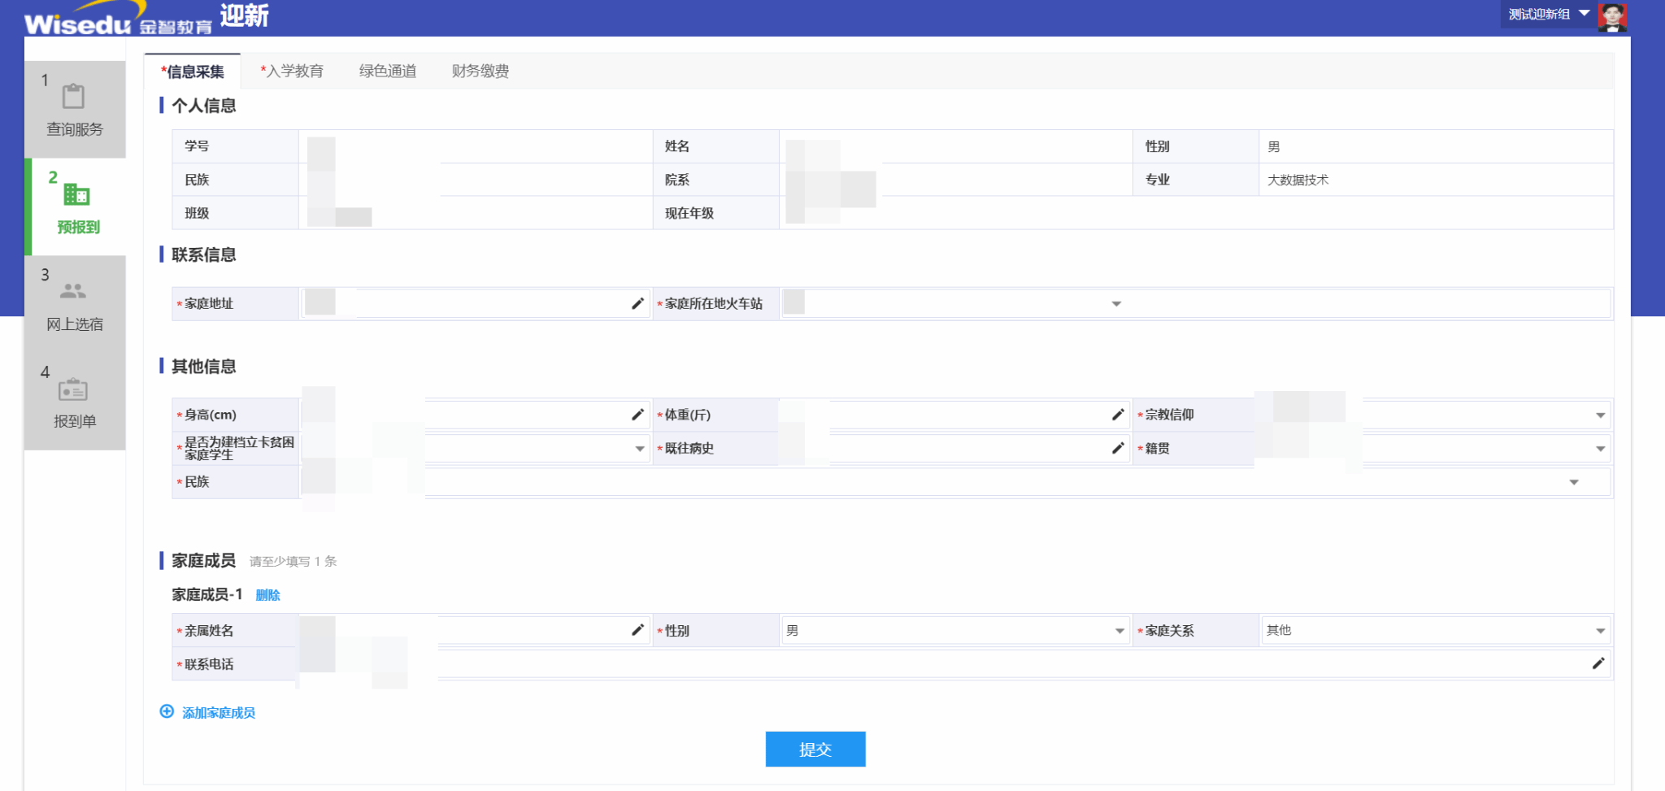Click pencil edit icon for 体重(斤)
1665x791 pixels.
pyautogui.click(x=1118, y=415)
